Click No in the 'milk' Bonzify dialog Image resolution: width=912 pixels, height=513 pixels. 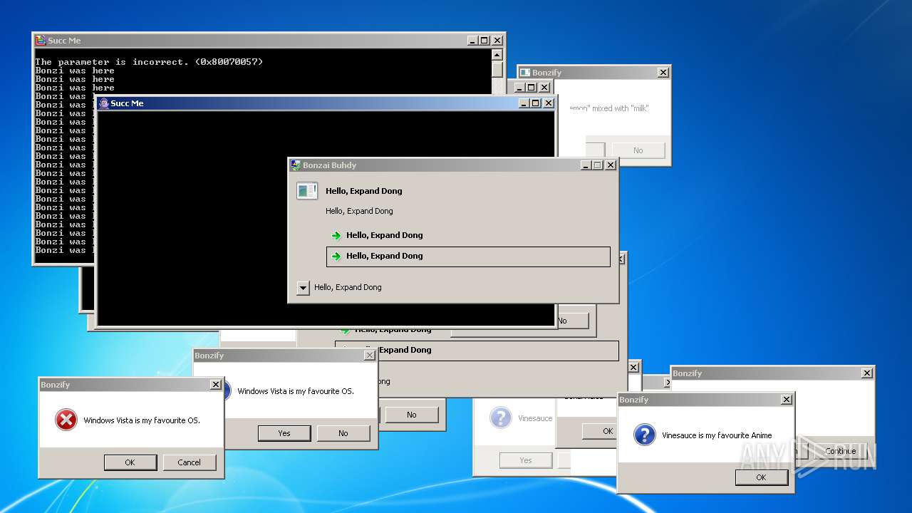pyautogui.click(x=638, y=150)
